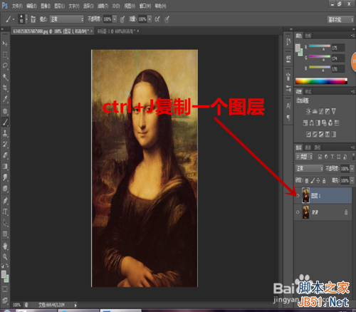Viewport: 356px width, 312px height.
Task: Toggle lock position in Layers panel
Action: tap(318, 181)
